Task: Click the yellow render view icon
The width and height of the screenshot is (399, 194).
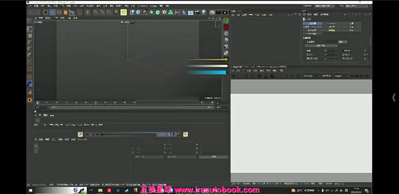Action: [124, 12]
